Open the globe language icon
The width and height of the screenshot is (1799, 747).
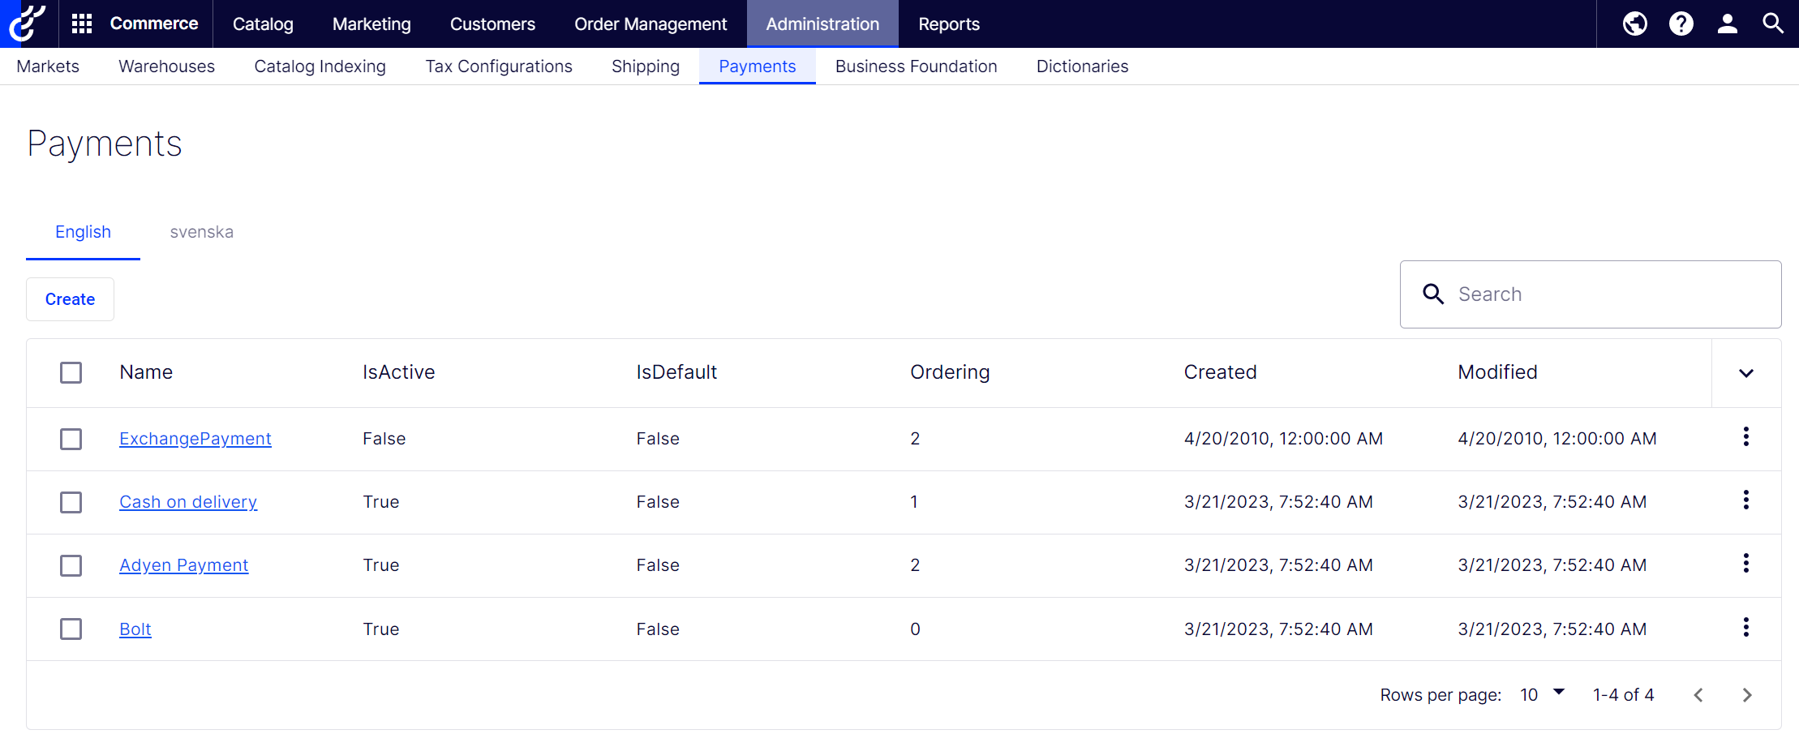click(x=1634, y=24)
